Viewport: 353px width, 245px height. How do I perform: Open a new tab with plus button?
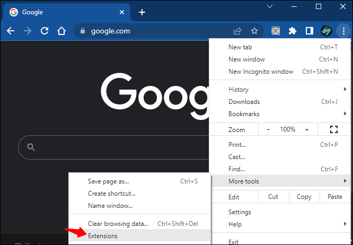point(142,12)
